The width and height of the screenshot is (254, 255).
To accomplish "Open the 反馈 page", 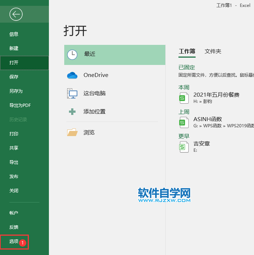I will (x=24, y=227).
